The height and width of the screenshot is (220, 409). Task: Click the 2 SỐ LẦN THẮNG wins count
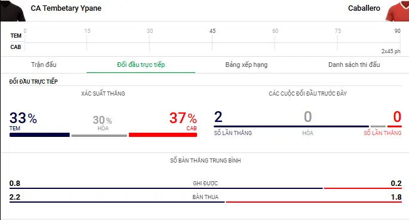pyautogui.click(x=219, y=117)
